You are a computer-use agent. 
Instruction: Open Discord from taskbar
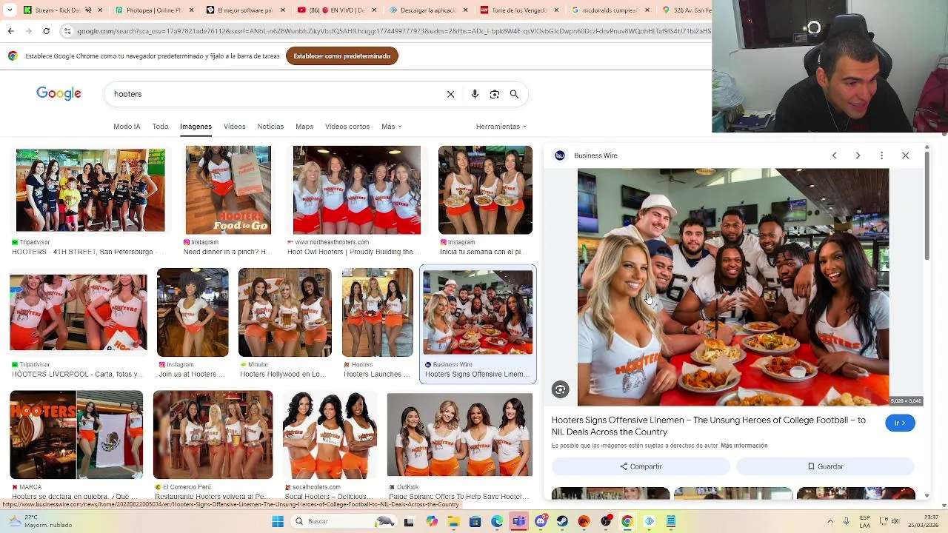click(541, 521)
